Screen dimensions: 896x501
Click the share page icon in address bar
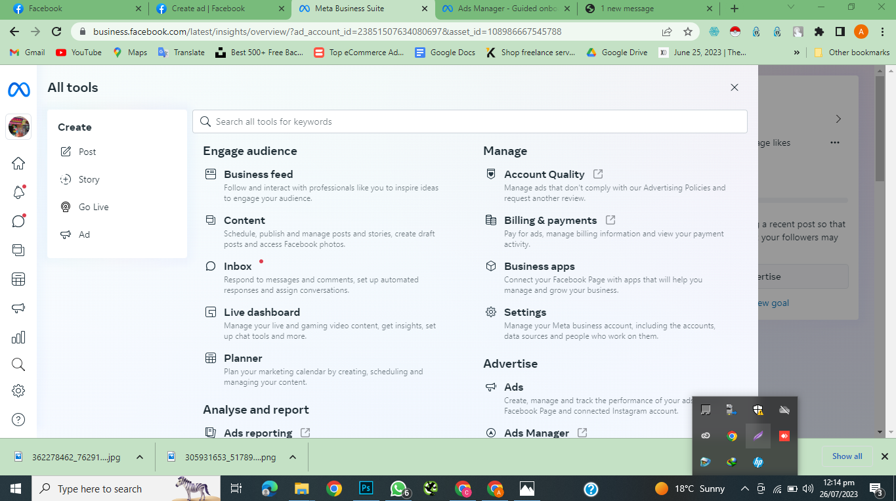point(667,32)
